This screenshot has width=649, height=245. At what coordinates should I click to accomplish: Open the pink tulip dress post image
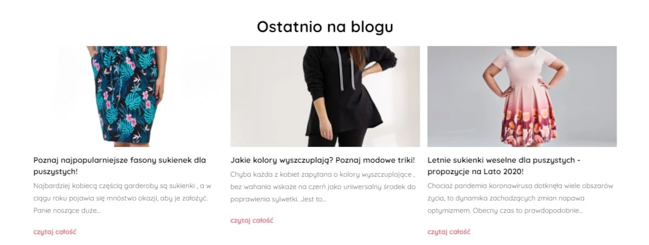tap(522, 96)
